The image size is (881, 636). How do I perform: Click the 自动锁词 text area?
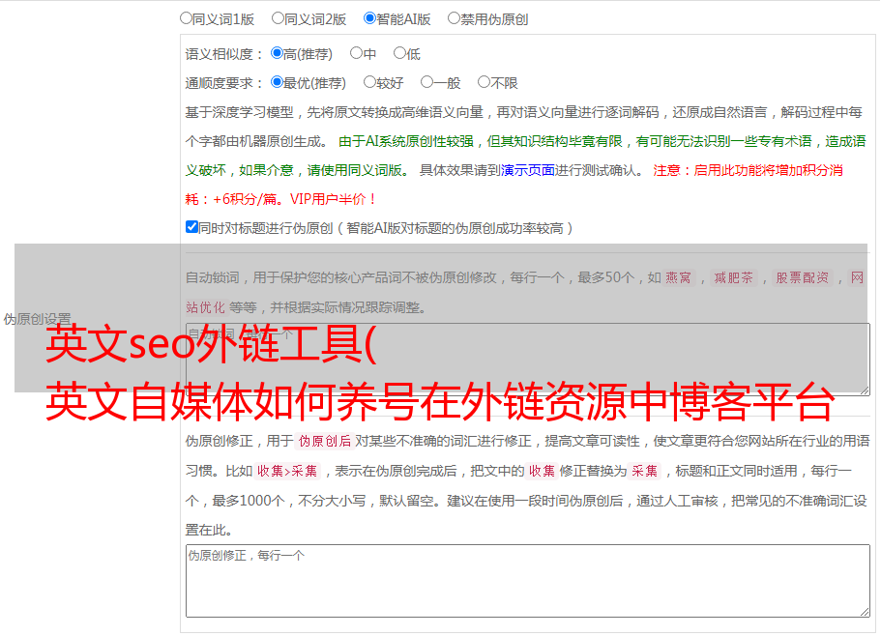528,360
